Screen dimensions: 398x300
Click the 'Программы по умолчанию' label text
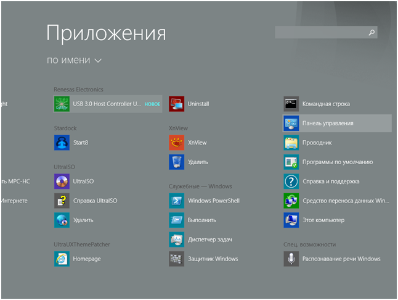pyautogui.click(x=338, y=162)
